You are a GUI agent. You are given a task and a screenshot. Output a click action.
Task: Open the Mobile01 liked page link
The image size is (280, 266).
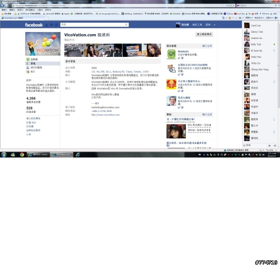pyautogui.click(x=183, y=52)
